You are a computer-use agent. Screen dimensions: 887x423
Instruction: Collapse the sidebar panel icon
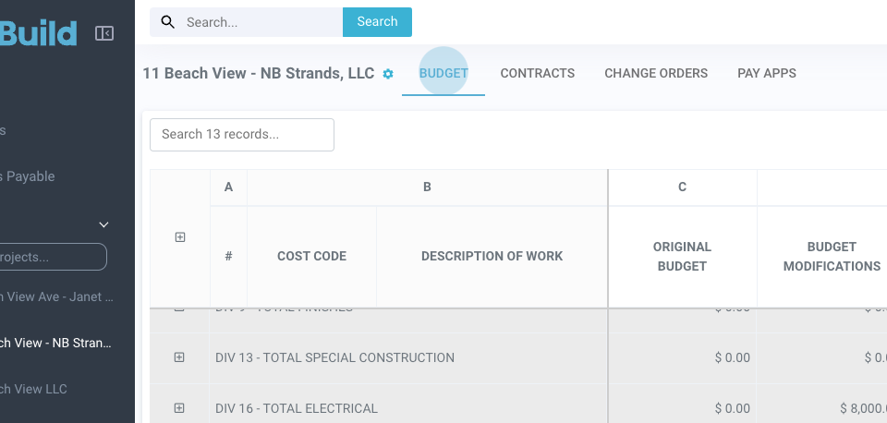104,33
